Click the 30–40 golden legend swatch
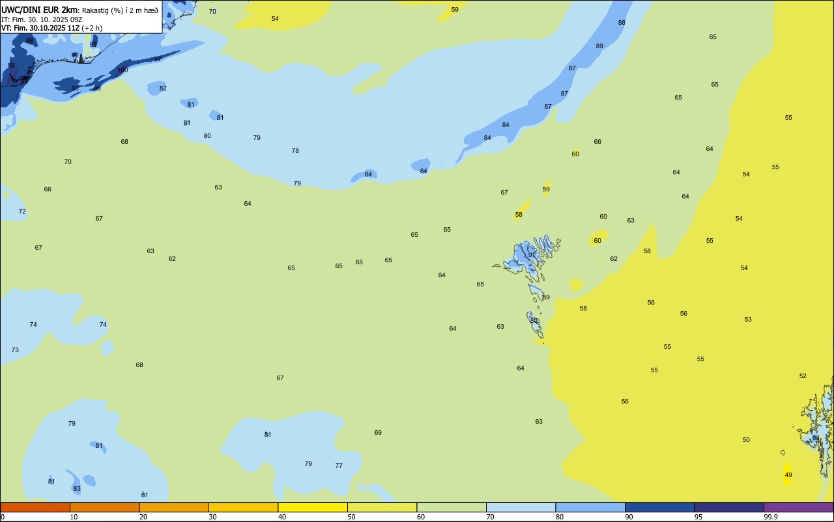The width and height of the screenshot is (834, 522). click(243, 507)
